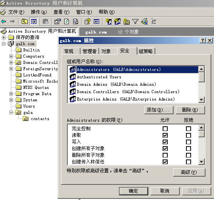This screenshot has height=200, width=214.
Task: Expand the 保存的查询 tree node
Action: coord(4,37)
